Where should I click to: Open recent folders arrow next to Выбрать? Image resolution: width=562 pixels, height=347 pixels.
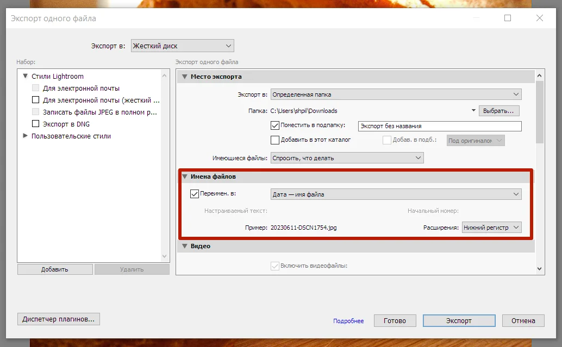(473, 110)
